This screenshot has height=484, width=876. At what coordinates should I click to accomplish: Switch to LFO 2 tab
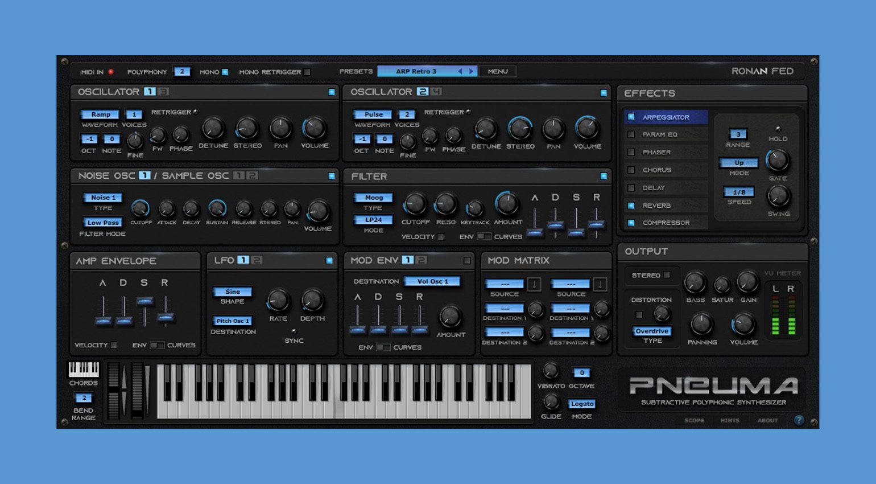coord(257,260)
